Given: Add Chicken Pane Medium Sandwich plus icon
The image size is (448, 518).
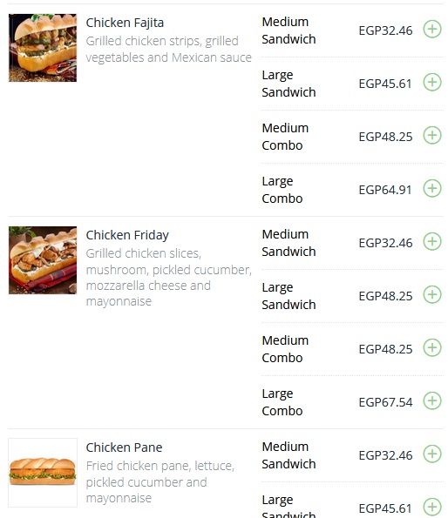Looking at the screenshot, I should (x=432, y=454).
